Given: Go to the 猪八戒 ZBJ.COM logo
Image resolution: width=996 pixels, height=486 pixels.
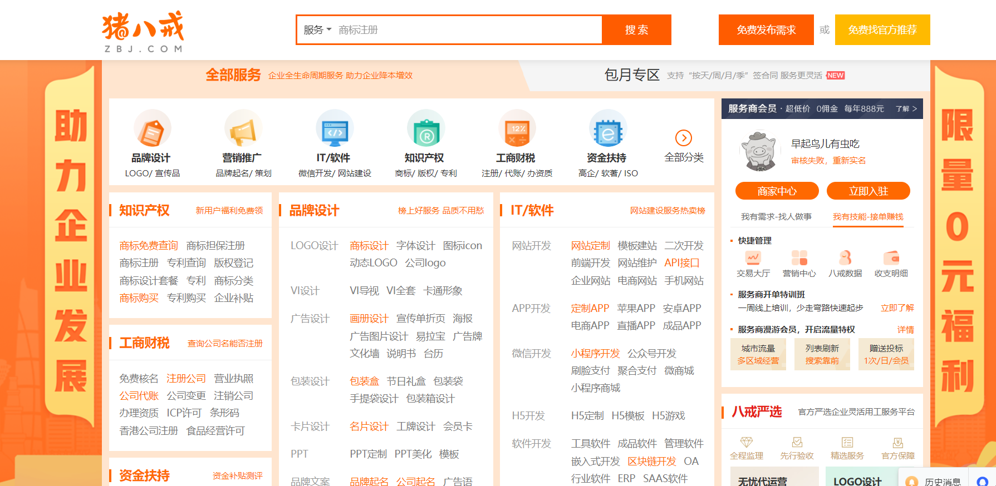Looking at the screenshot, I should point(144,31).
